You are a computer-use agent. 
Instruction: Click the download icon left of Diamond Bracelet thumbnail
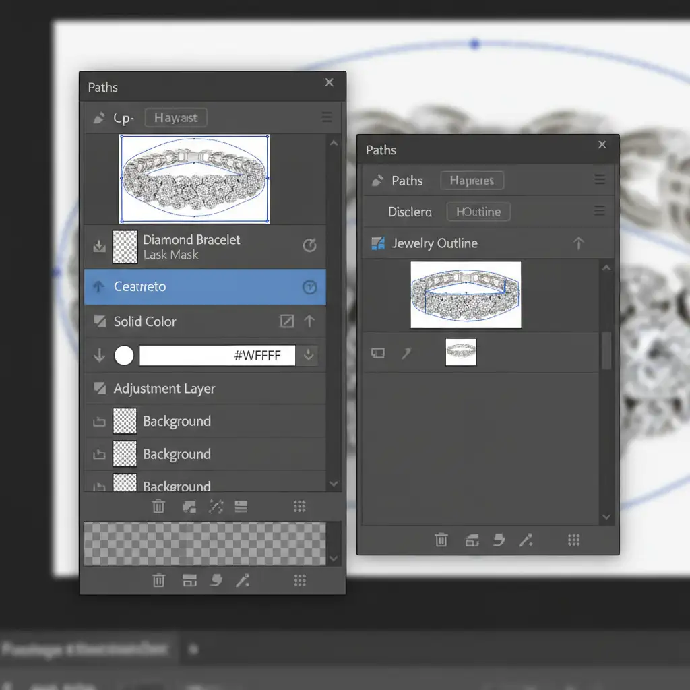99,247
